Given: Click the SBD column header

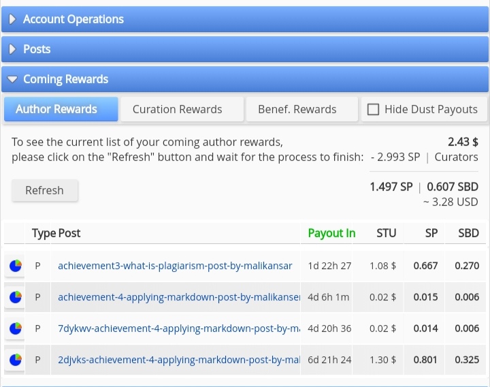Looking at the screenshot, I should tap(468, 233).
